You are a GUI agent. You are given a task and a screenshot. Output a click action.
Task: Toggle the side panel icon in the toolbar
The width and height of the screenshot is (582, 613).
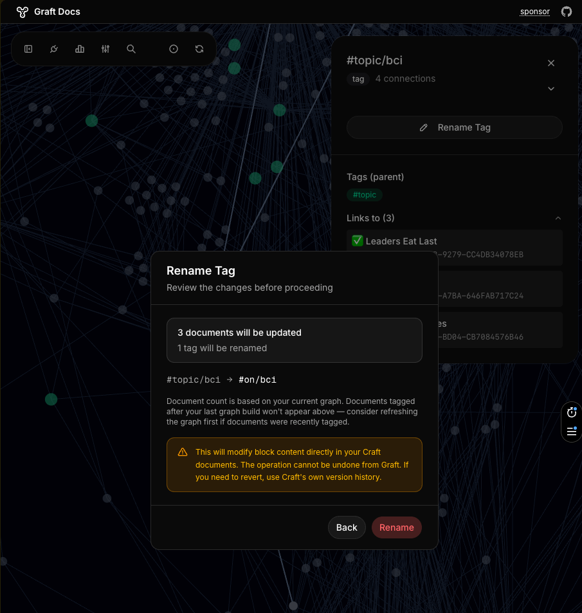(28, 49)
